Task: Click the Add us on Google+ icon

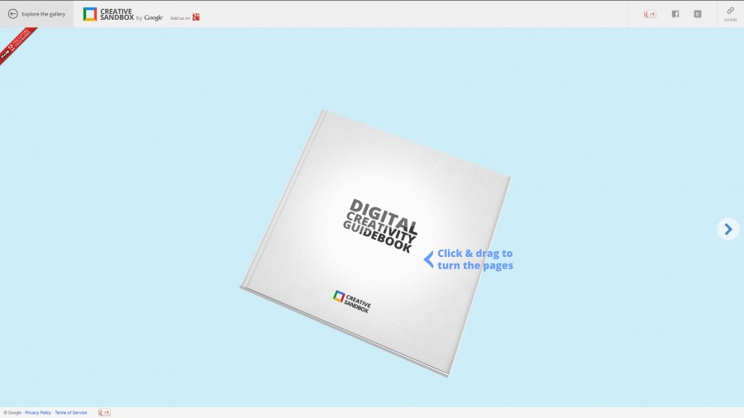Action: [x=196, y=17]
